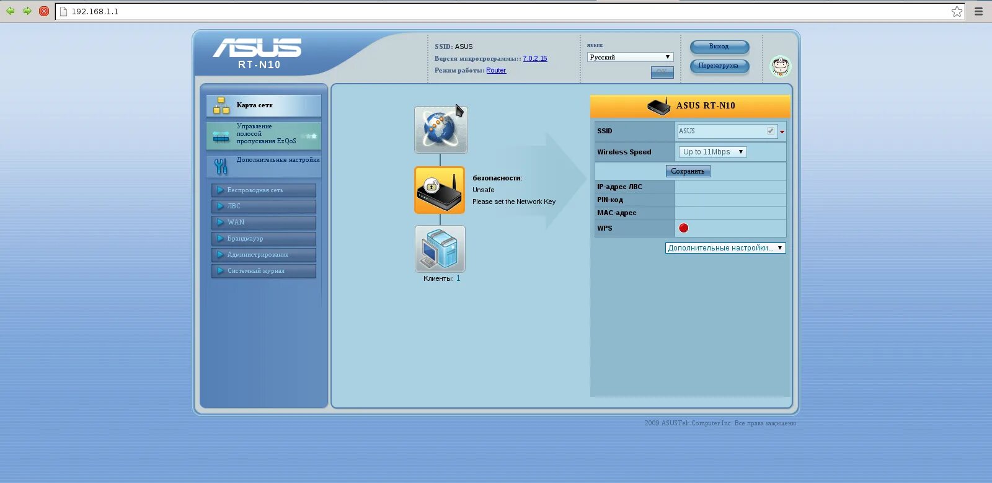Expand Администрирование menu item
Viewport: 992px width, 483px height.
coord(263,255)
